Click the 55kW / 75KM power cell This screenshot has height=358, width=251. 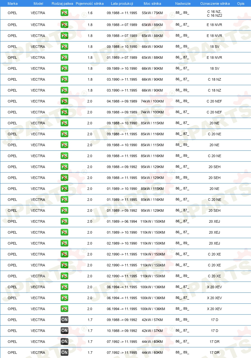tap(152, 13)
